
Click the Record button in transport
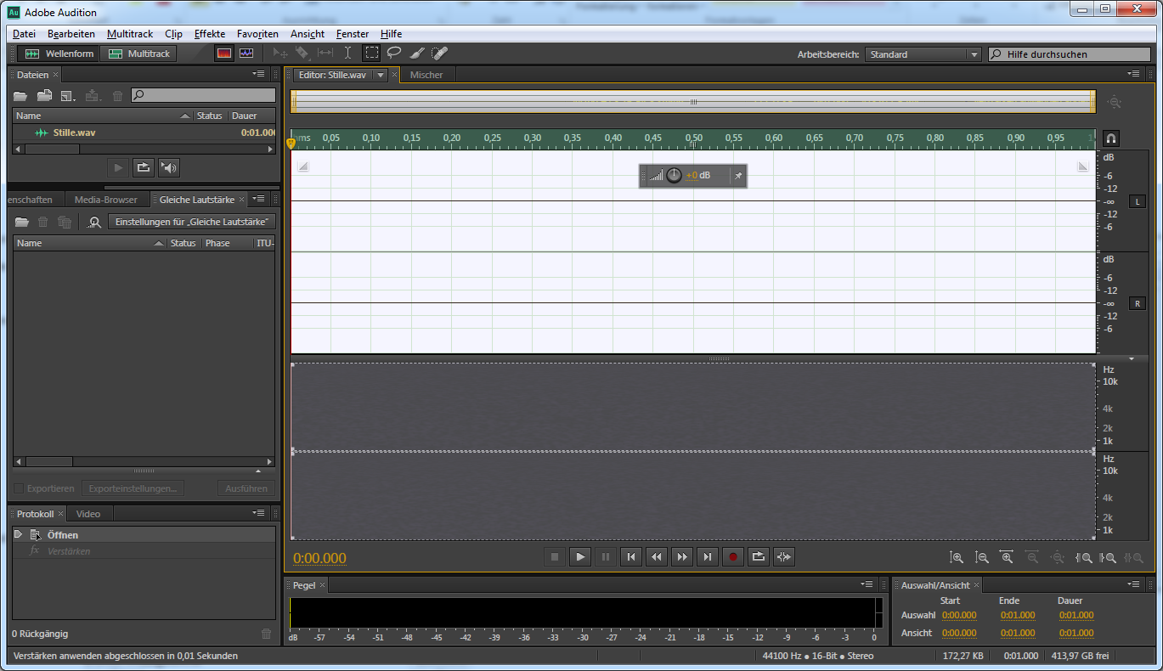[x=733, y=557]
